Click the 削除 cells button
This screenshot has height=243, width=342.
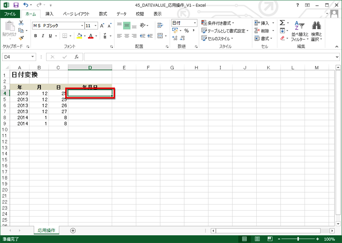[264, 31]
